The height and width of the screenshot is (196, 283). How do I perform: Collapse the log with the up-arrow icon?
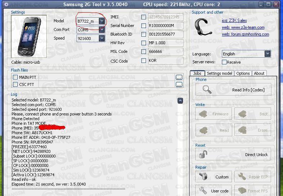point(180,101)
